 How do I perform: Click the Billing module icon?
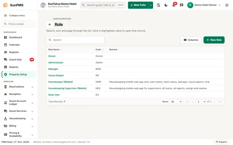click(x=6, y=126)
